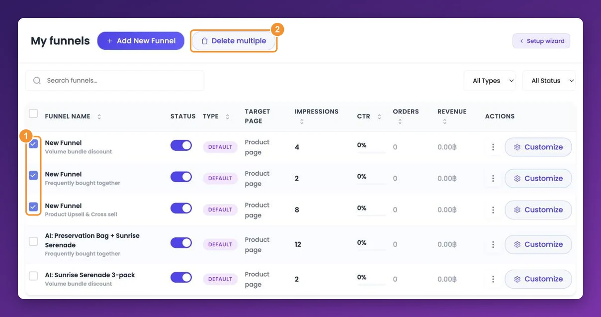
Task: Click into the Search funnels field
Action: point(115,80)
